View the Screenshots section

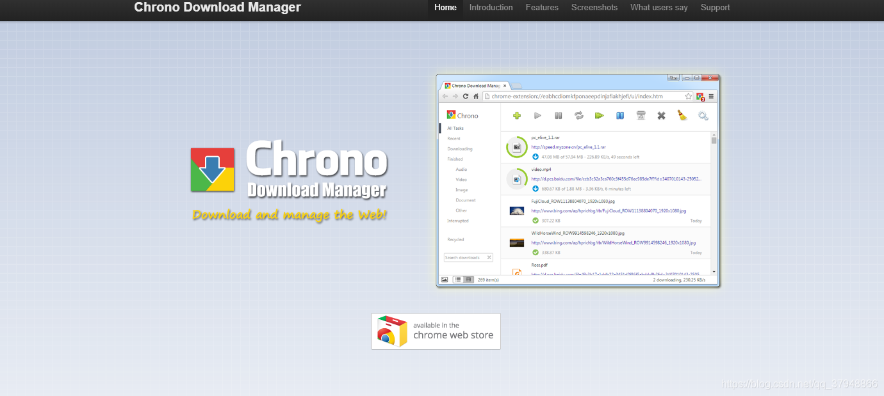[x=594, y=8]
